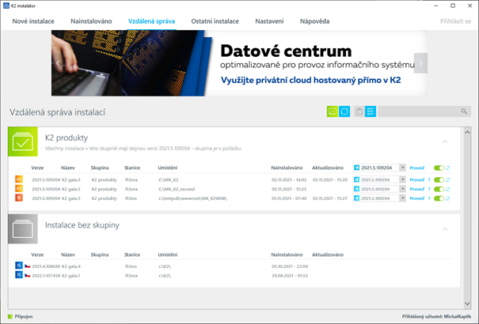Click the magnifier search icon
The image size is (479, 324).
click(x=464, y=111)
